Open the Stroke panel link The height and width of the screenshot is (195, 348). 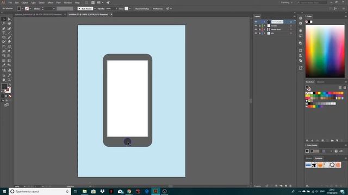point(37,9)
